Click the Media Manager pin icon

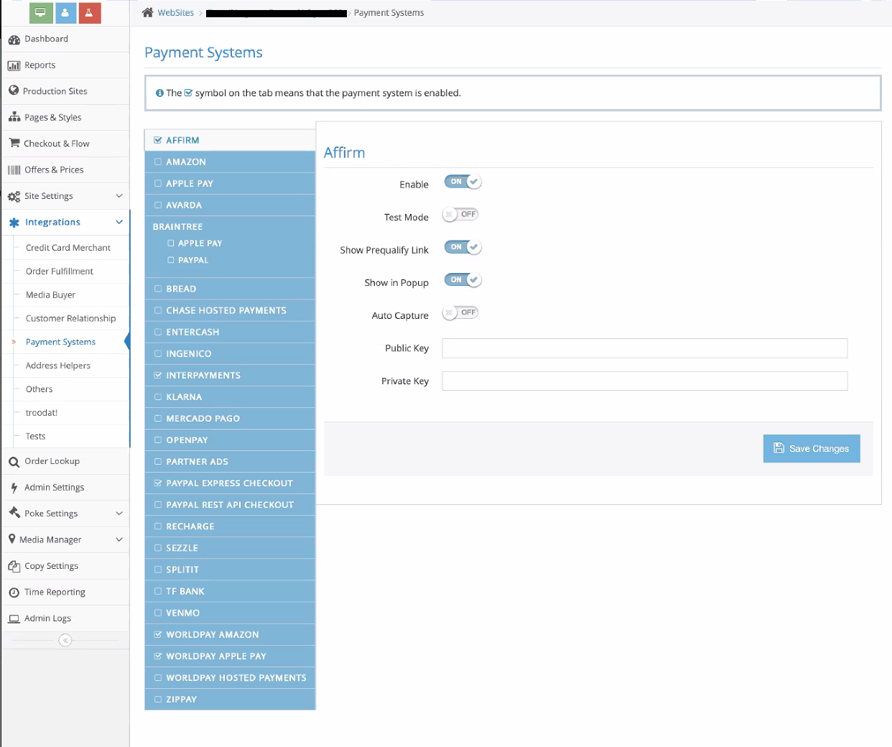point(12,539)
